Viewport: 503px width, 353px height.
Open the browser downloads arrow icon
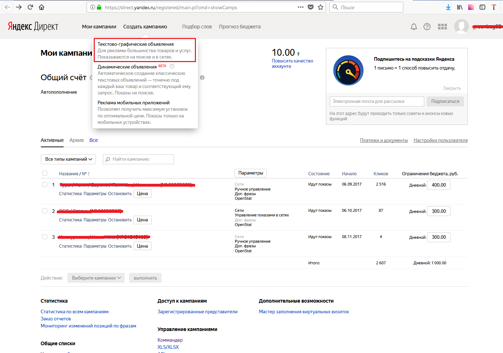click(x=448, y=7)
